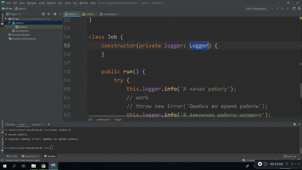Screen dimensions: 302x170
Task: Open the Help menu
Action: tap(93, 3)
